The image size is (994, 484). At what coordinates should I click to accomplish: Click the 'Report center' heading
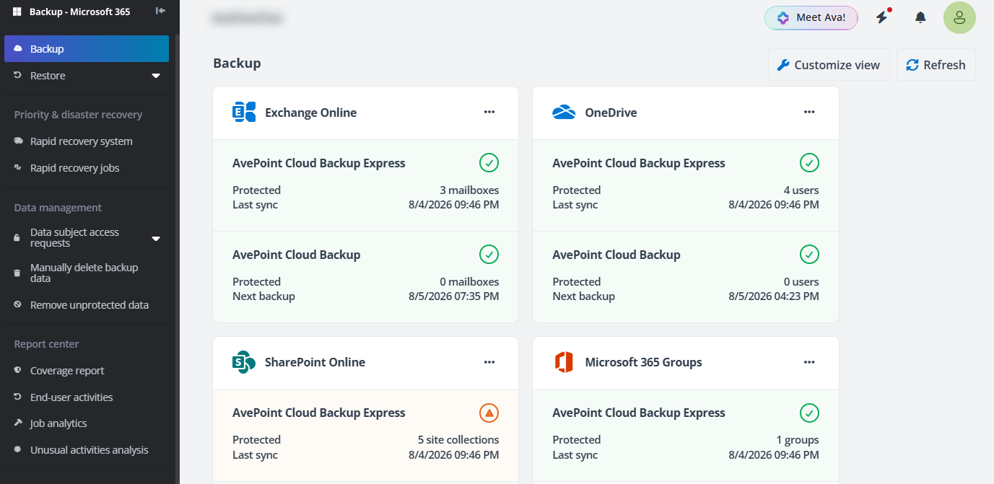(47, 344)
